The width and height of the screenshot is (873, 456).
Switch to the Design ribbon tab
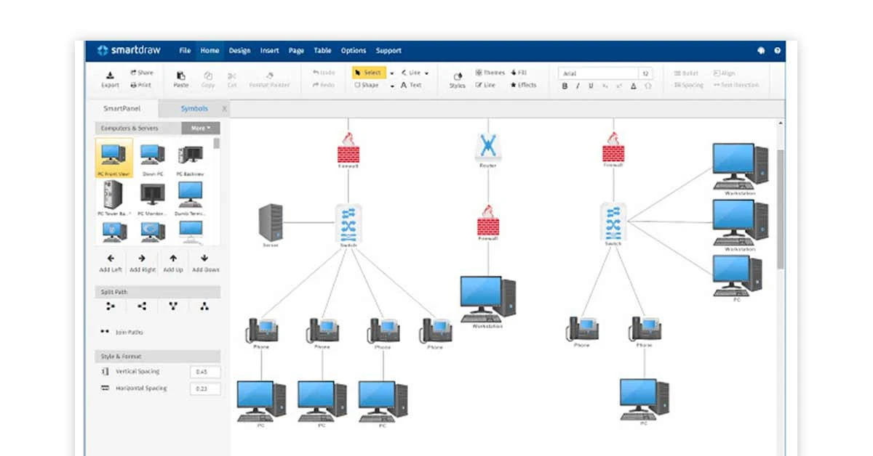(x=239, y=50)
